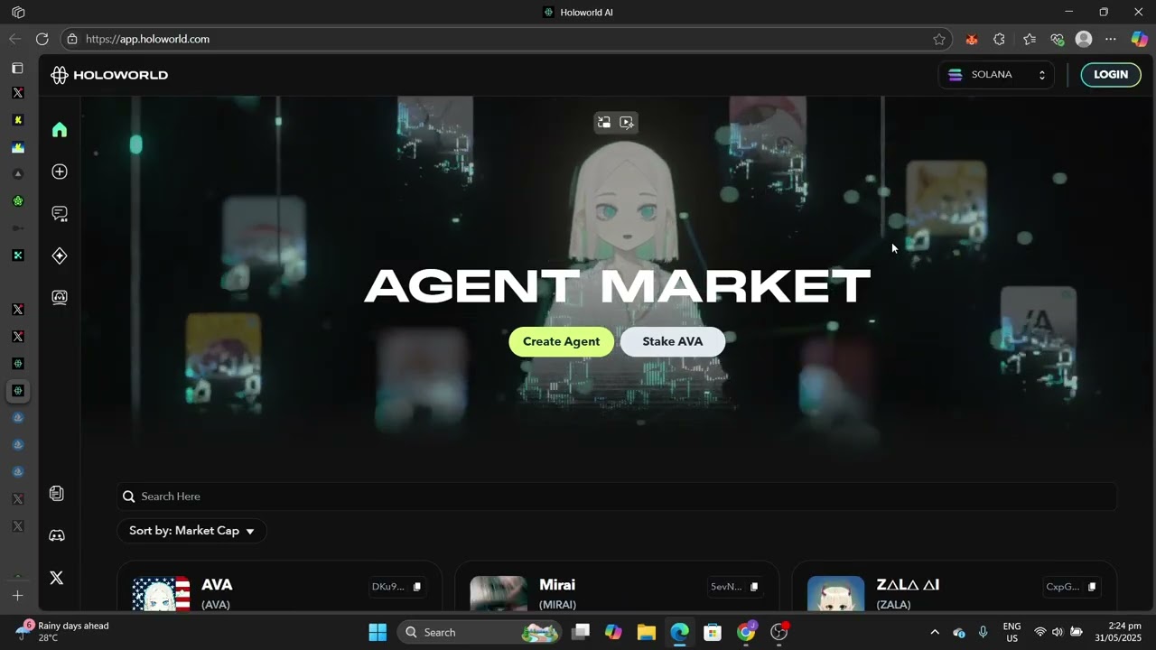
Task: Click the address bar showing app.holoworld.com
Action: (506, 39)
